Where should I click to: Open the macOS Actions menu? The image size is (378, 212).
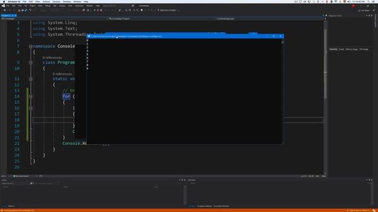pyautogui.click(x=46, y=1)
